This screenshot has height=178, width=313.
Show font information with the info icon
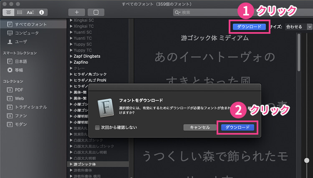(41, 12)
